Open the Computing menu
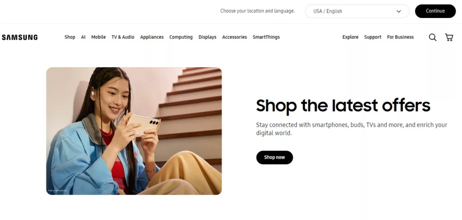462x220 pixels. click(x=181, y=37)
